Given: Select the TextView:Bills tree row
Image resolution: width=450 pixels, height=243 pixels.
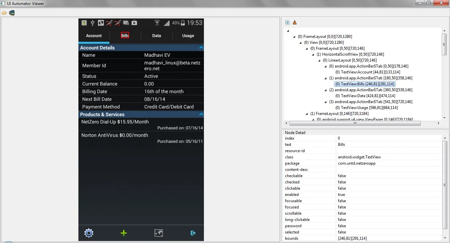Looking at the screenshot, I should 365,84.
